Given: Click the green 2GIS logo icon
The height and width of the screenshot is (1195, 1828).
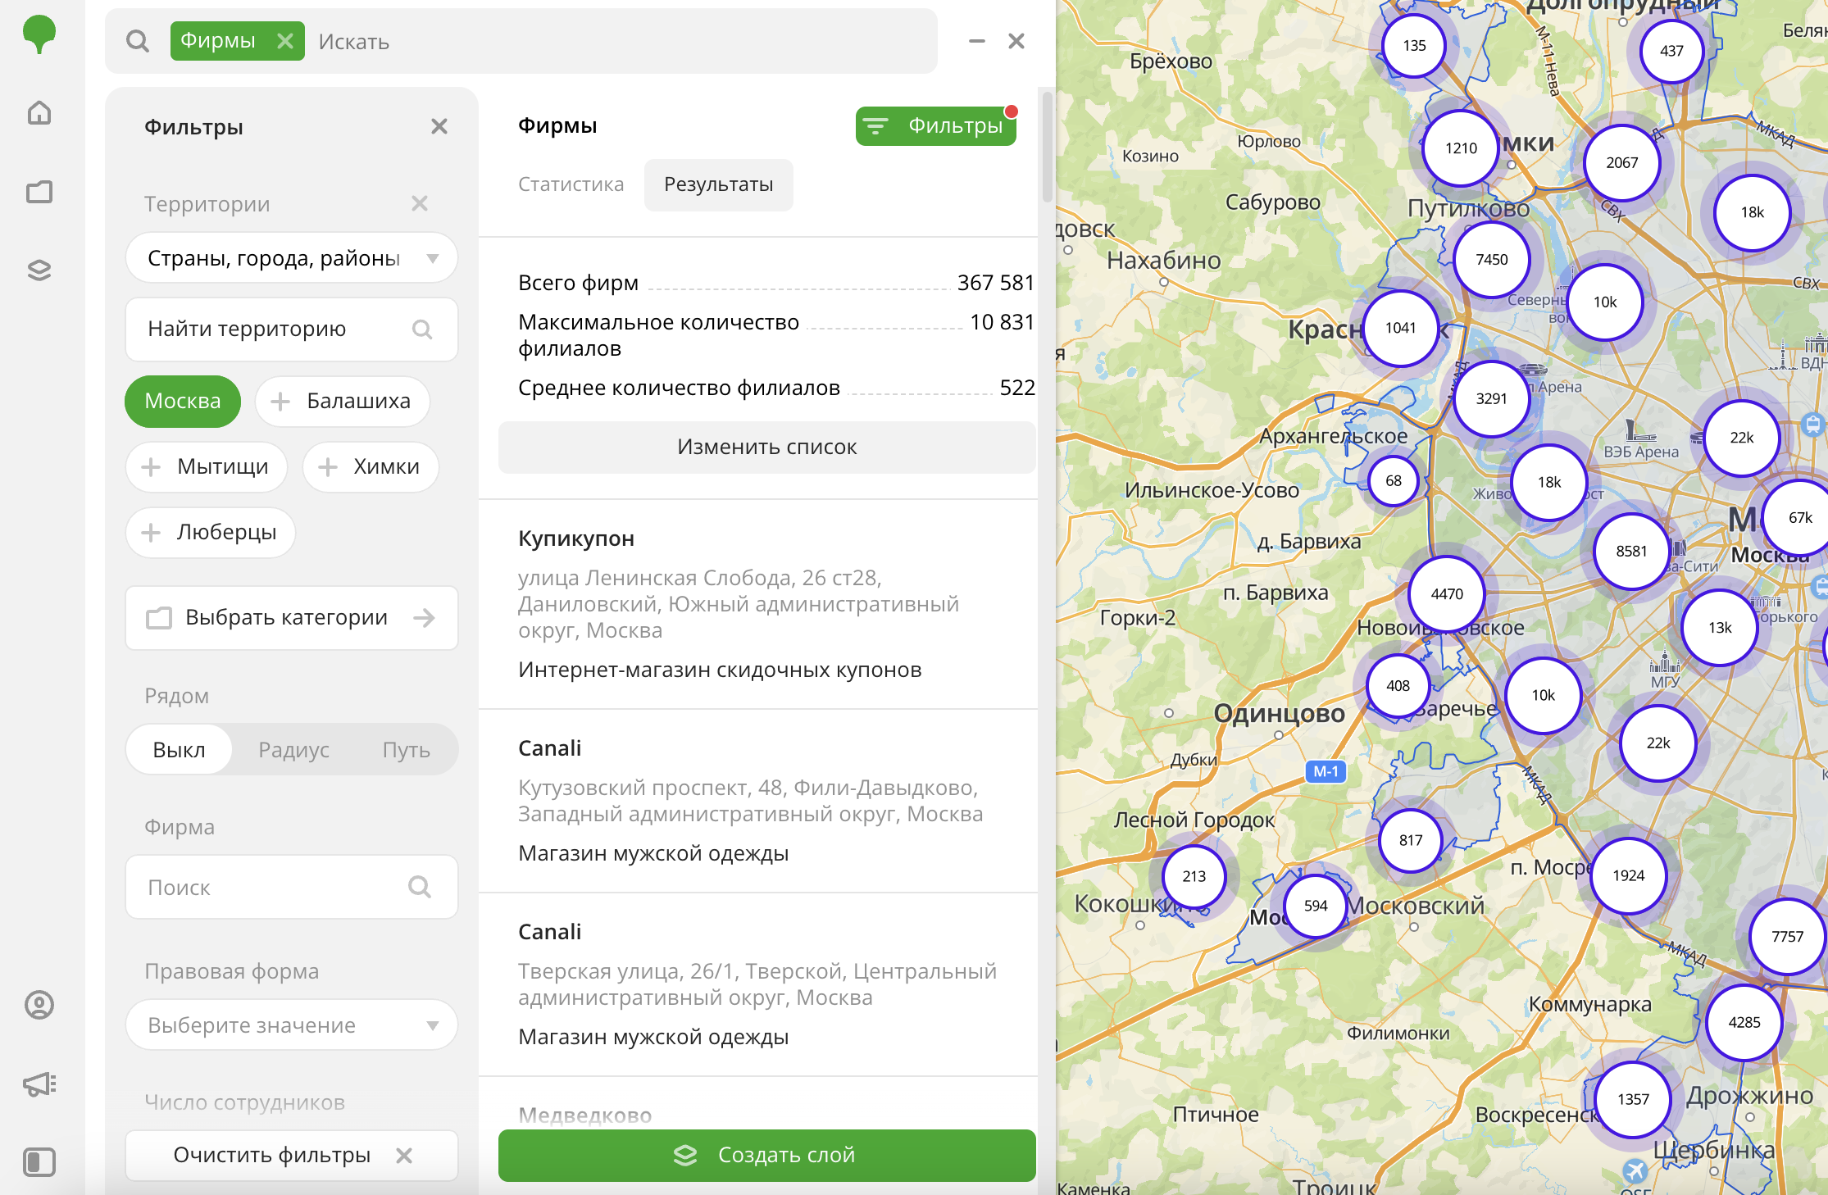Looking at the screenshot, I should 39,34.
